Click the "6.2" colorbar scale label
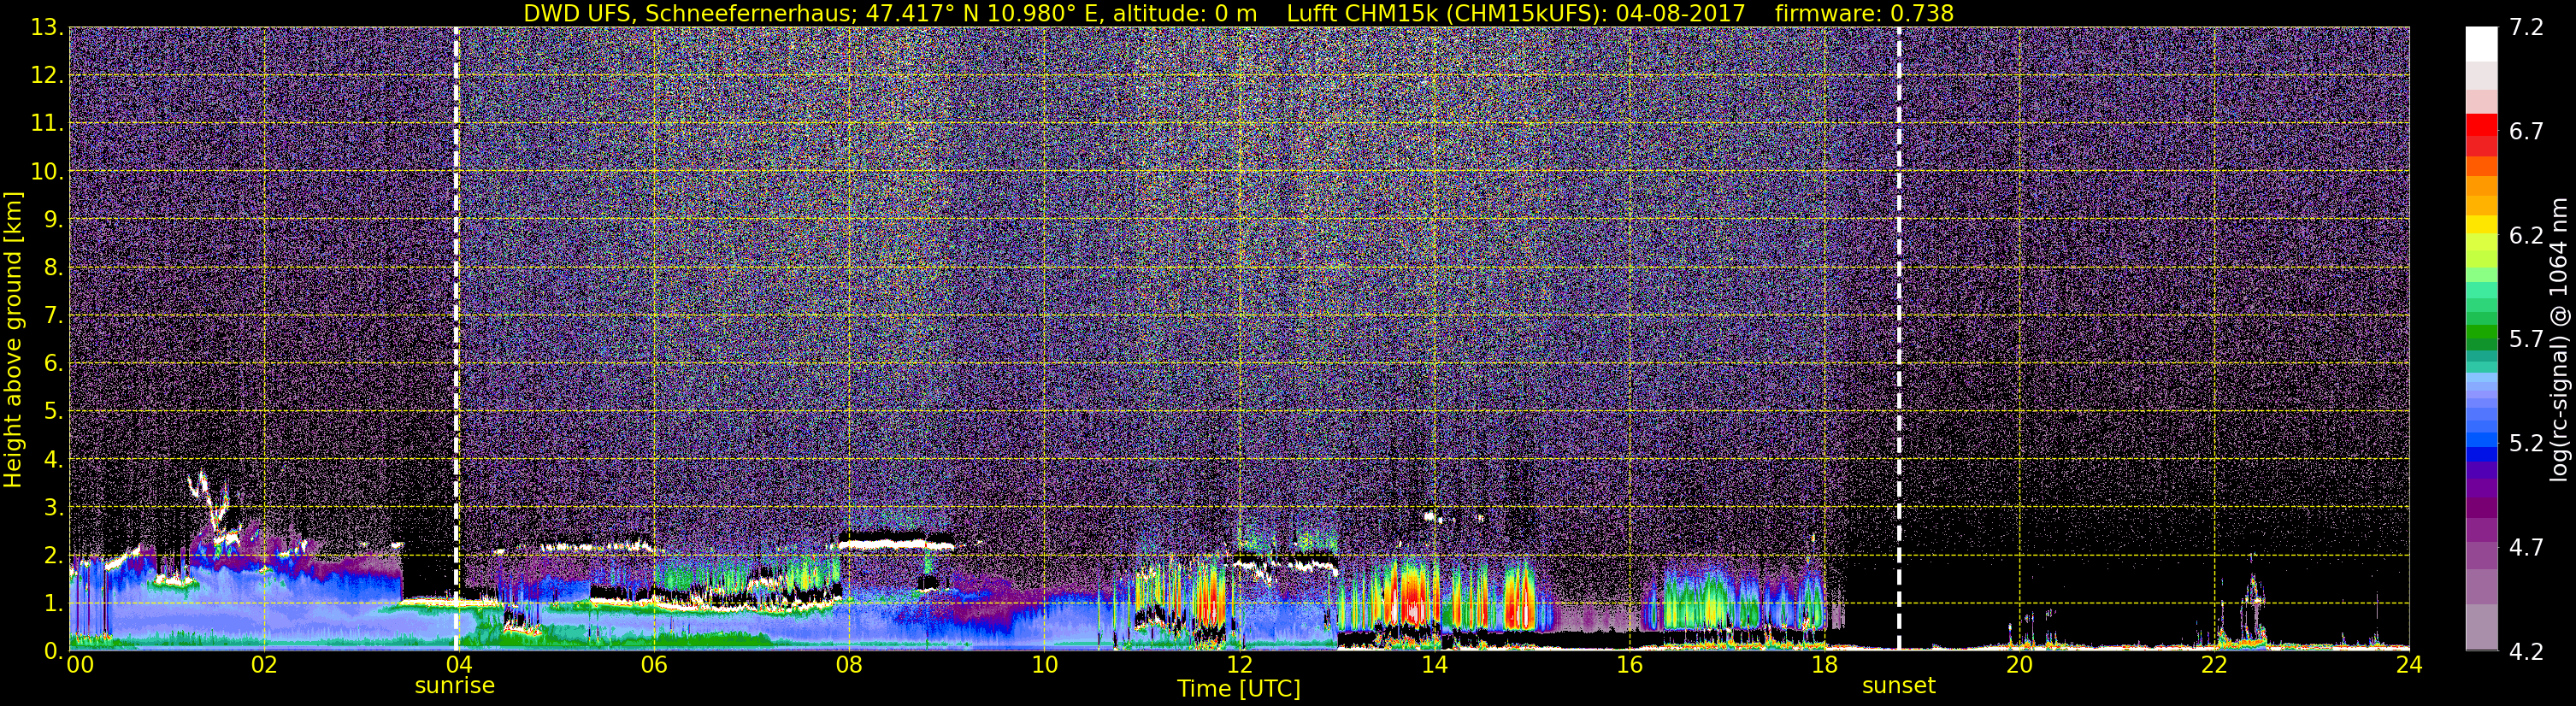2576x706 pixels. pyautogui.click(x=2526, y=236)
